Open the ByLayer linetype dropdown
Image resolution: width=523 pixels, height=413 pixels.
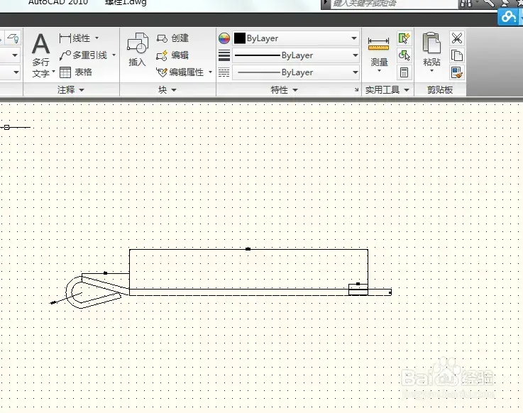pos(356,72)
